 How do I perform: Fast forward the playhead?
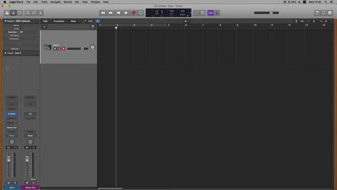(x=111, y=13)
